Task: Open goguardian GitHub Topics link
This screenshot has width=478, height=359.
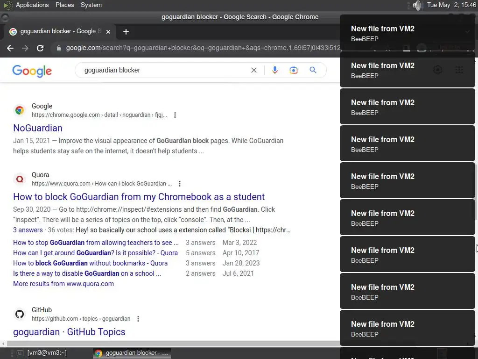Action: pyautogui.click(x=69, y=332)
